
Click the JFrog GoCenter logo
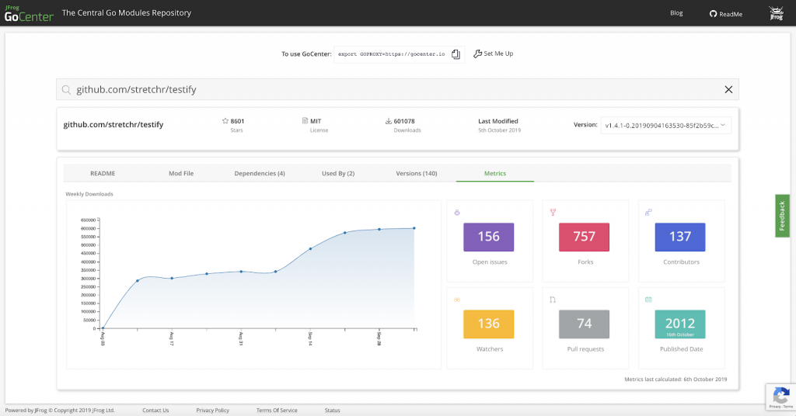(x=28, y=13)
